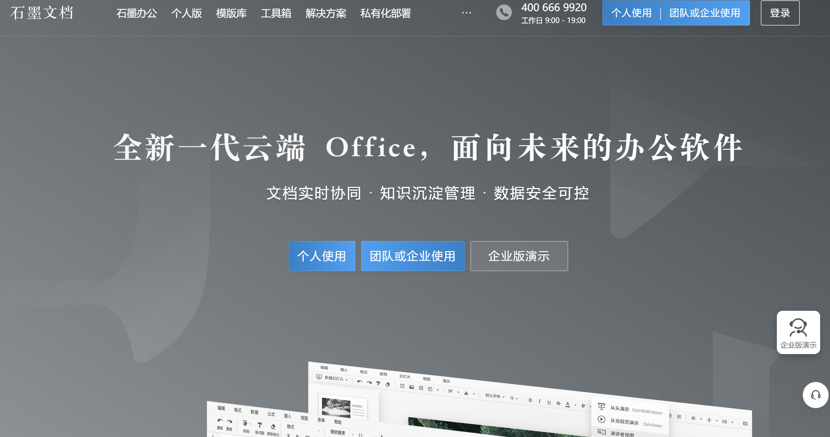
Task: Go to 模版库 in the navigation
Action: pos(231,13)
